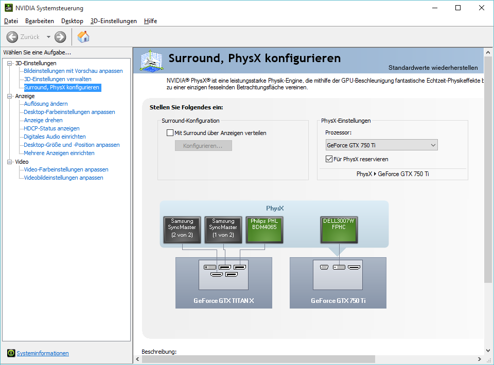Click NVIDIA app icon in title bar
This screenshot has width=494, height=365.
pos(9,8)
